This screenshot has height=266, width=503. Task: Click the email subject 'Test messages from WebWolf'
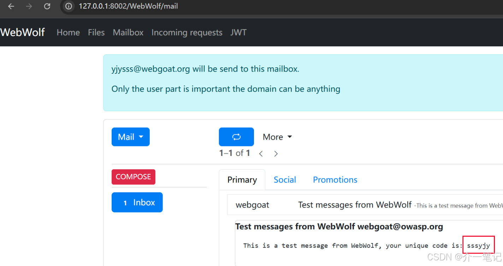click(x=355, y=205)
